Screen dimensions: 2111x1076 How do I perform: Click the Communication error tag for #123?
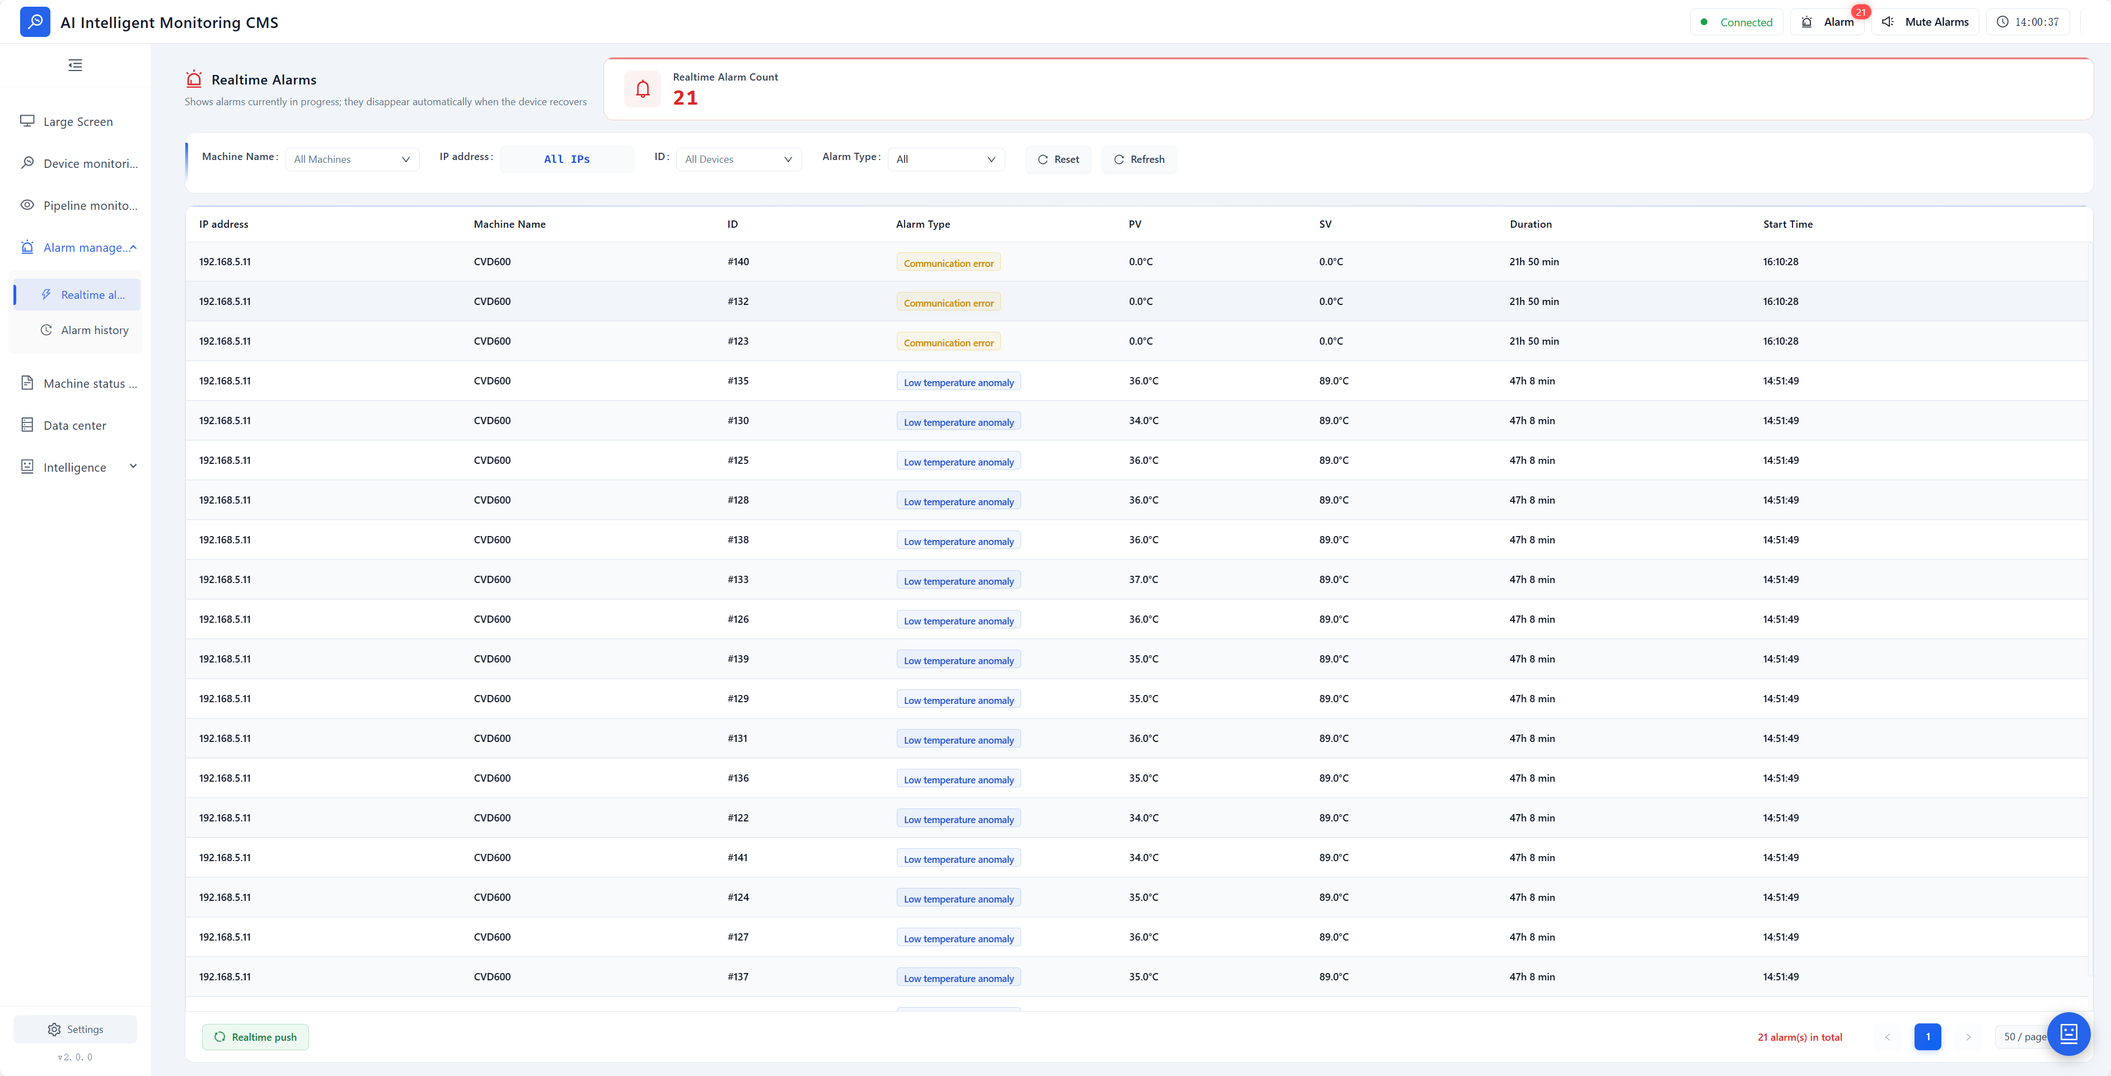(x=948, y=342)
